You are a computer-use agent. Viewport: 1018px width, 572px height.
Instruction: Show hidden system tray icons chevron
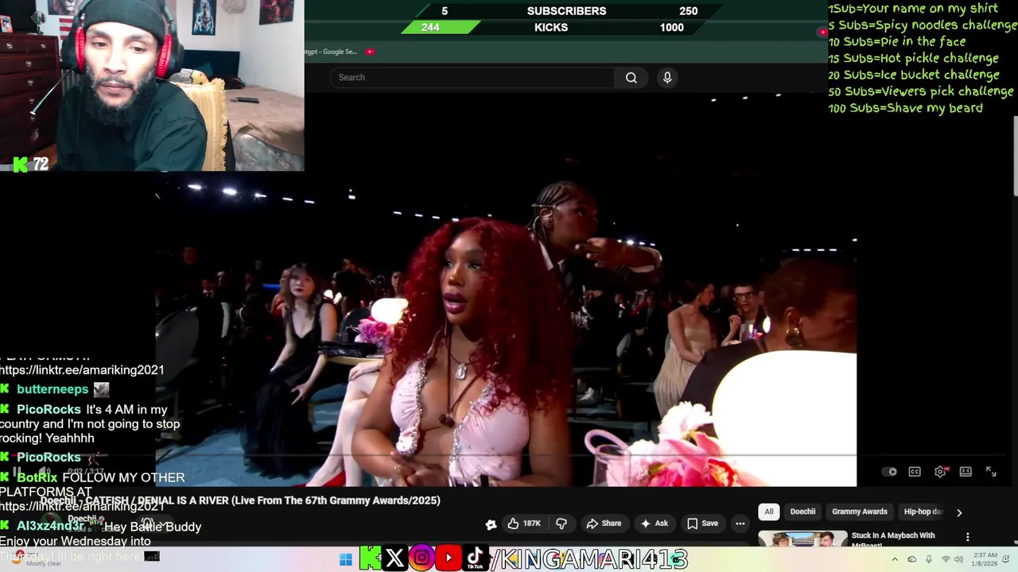(895, 559)
